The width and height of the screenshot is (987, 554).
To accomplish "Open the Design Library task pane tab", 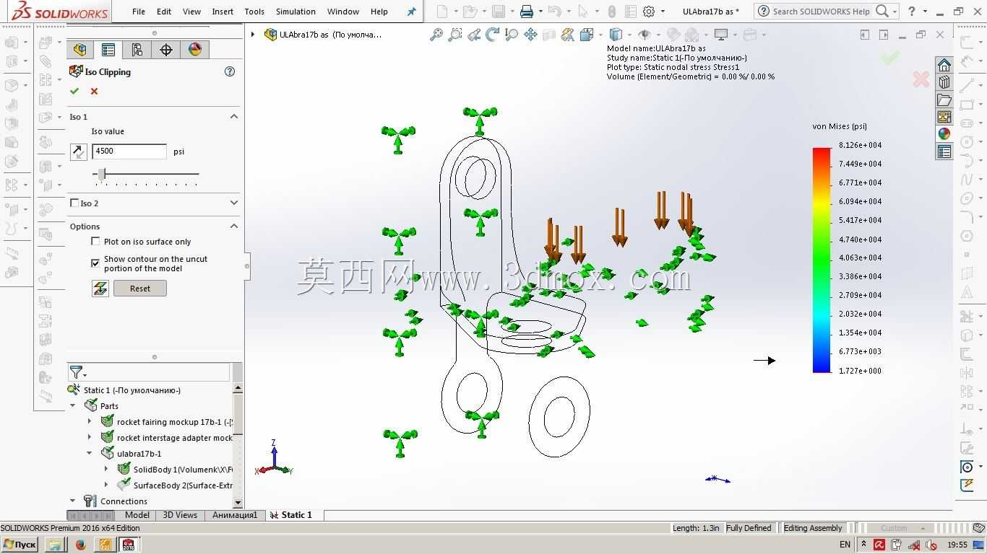I will coord(944,82).
